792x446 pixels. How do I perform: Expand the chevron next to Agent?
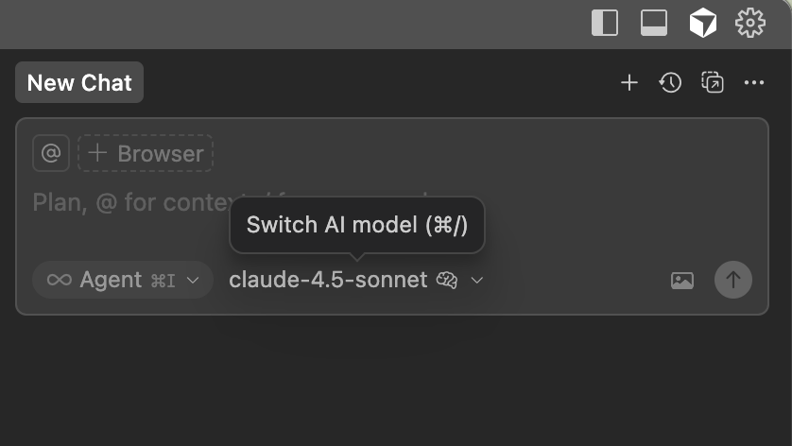tap(194, 281)
